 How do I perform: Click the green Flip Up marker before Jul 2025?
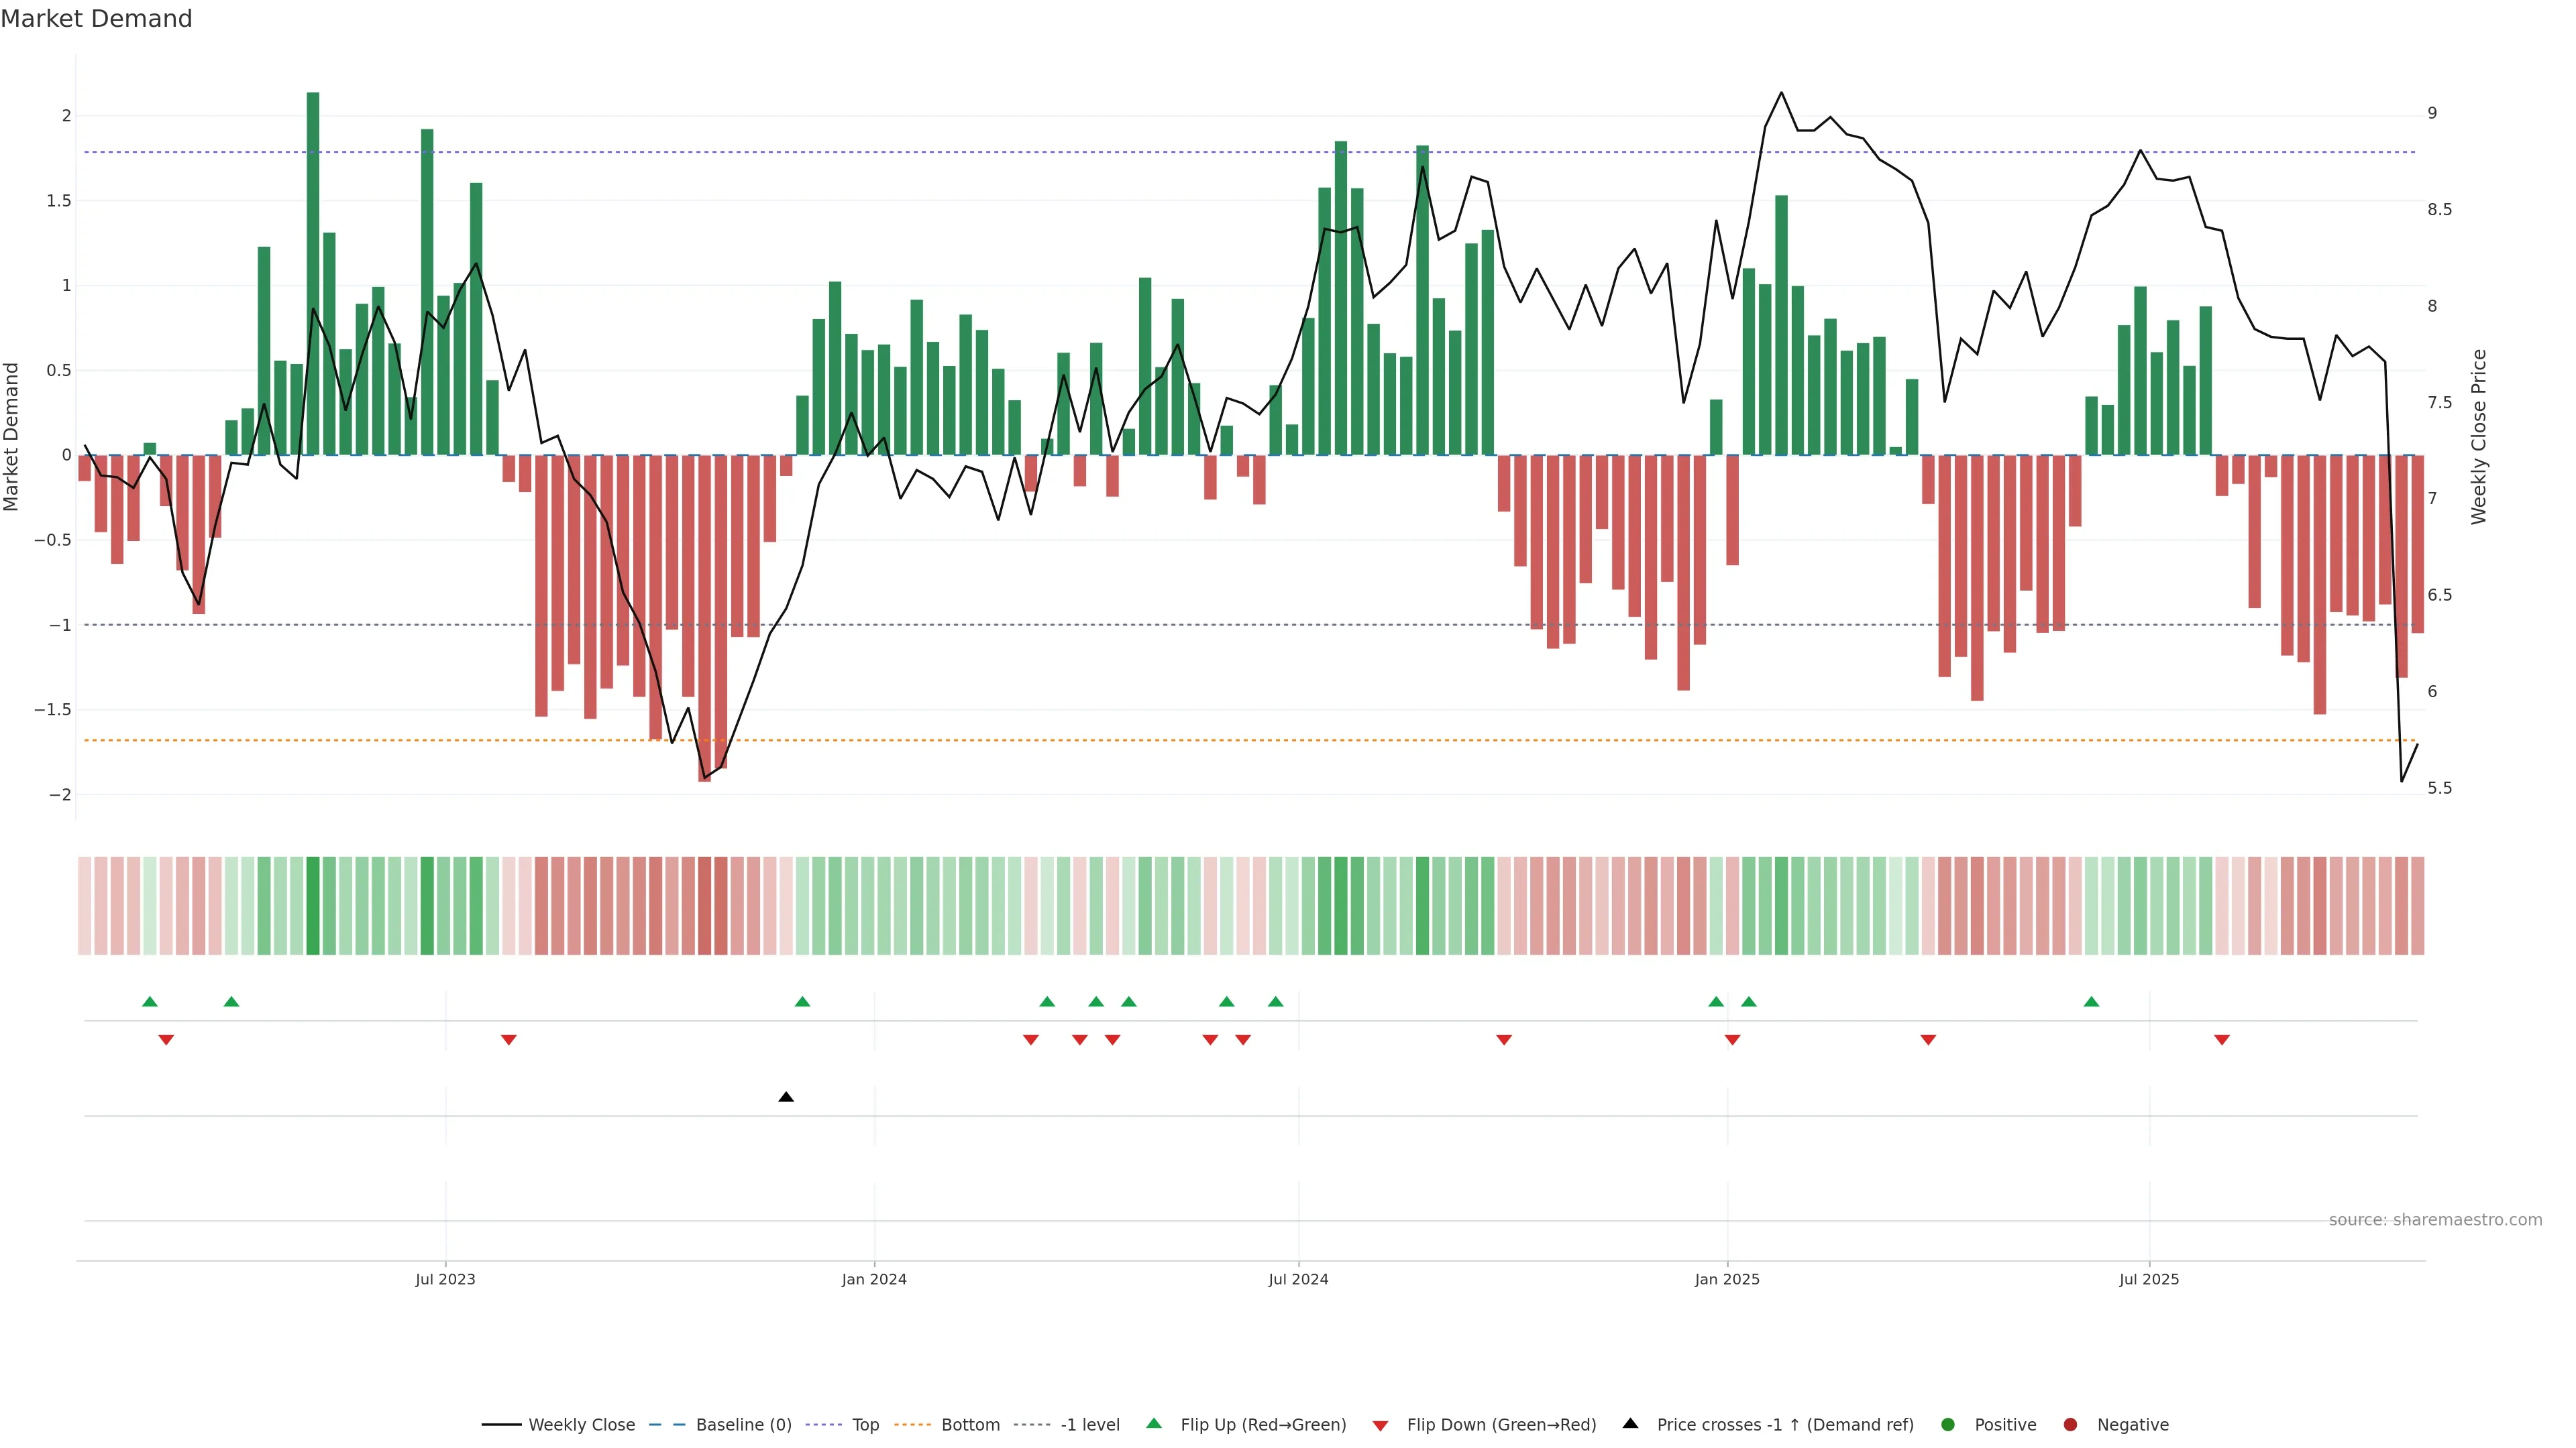[x=2091, y=1002]
